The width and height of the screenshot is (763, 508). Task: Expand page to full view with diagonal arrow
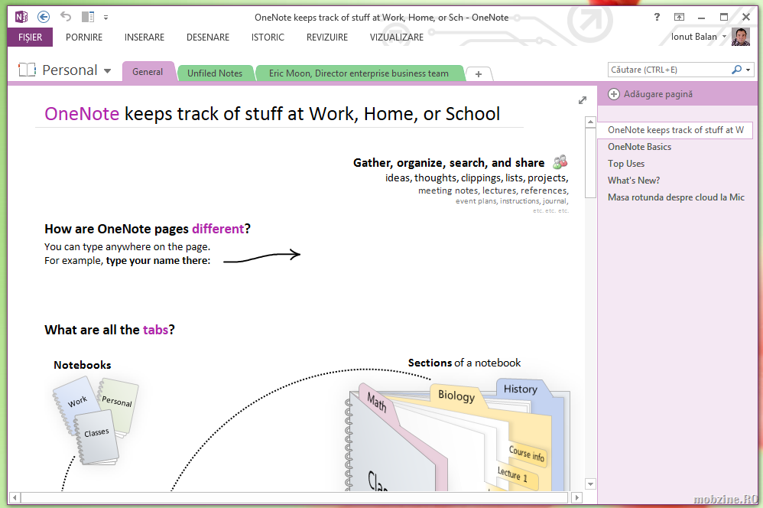click(x=583, y=100)
